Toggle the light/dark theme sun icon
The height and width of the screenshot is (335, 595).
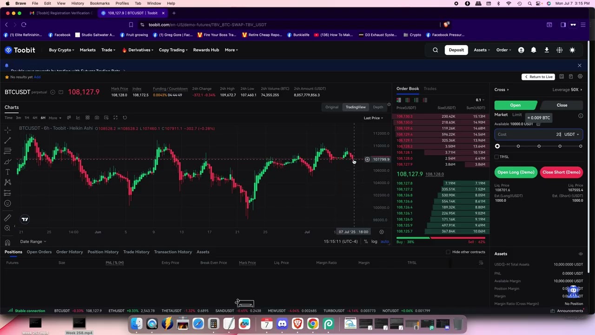[572, 50]
